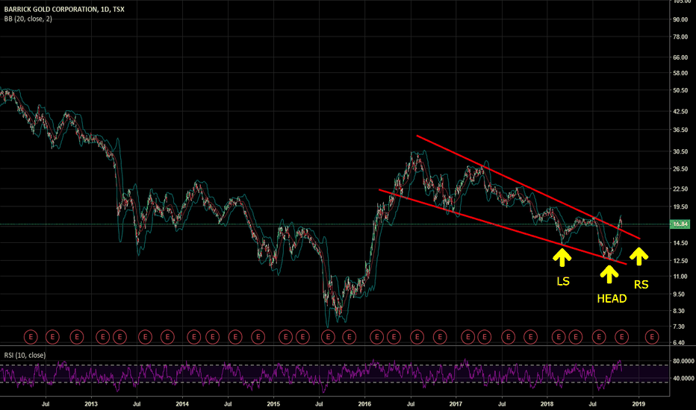Image resolution: width=696 pixels, height=410 pixels.
Task: Click the 9.50 price axis label
Action: pyautogui.click(x=680, y=294)
